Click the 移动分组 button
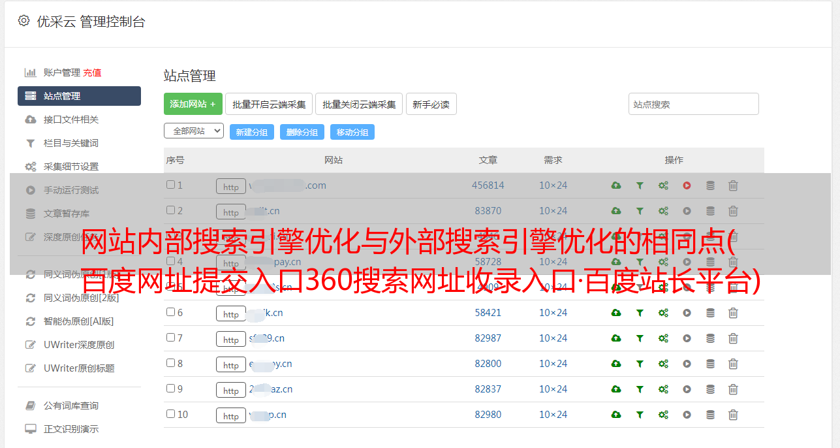Image resolution: width=840 pixels, height=448 pixels. pos(352,132)
